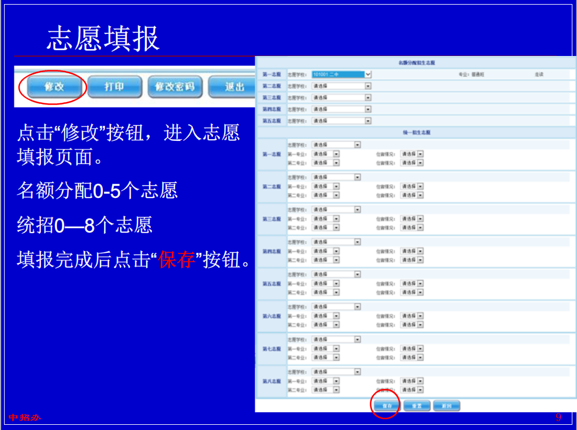The width and height of the screenshot is (577, 430).
Task: Open 志愿学校 dropdown in unified 第四志愿
Action: pyautogui.click(x=358, y=242)
